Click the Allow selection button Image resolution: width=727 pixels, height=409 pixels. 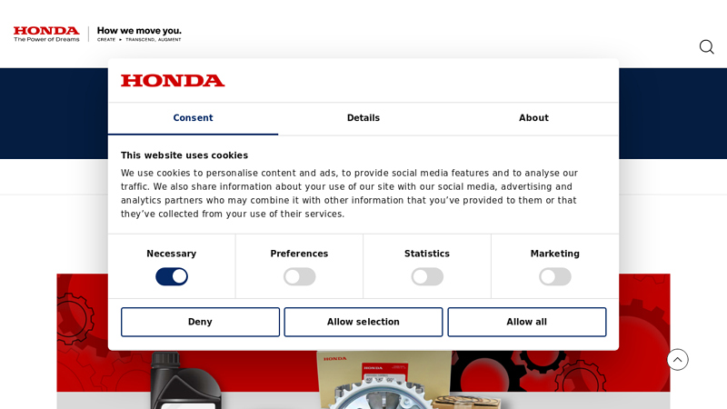pos(363,322)
